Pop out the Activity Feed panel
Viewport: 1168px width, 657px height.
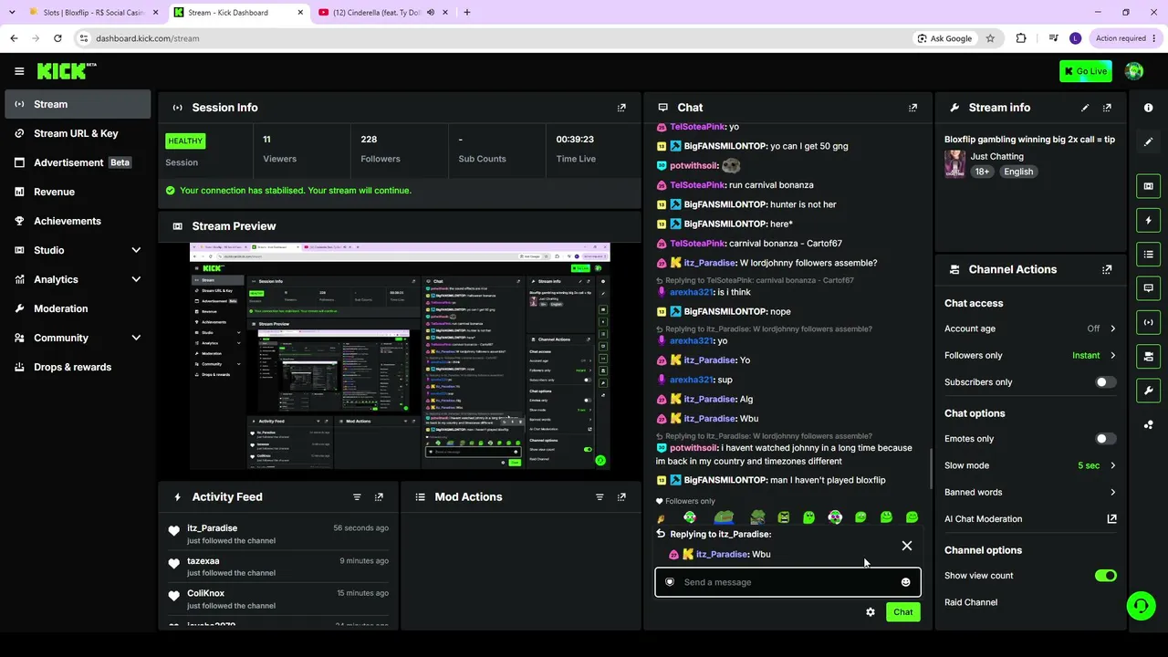[379, 497]
